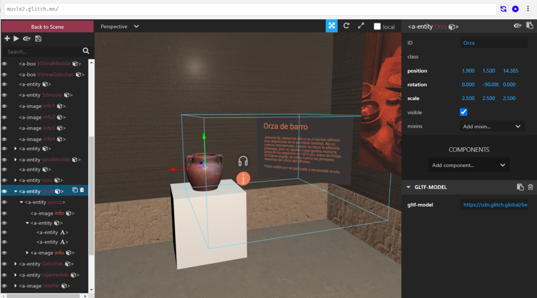Hide the VitrinaMedida box with eye icon
537x298 pixels.
pyautogui.click(x=4, y=63)
